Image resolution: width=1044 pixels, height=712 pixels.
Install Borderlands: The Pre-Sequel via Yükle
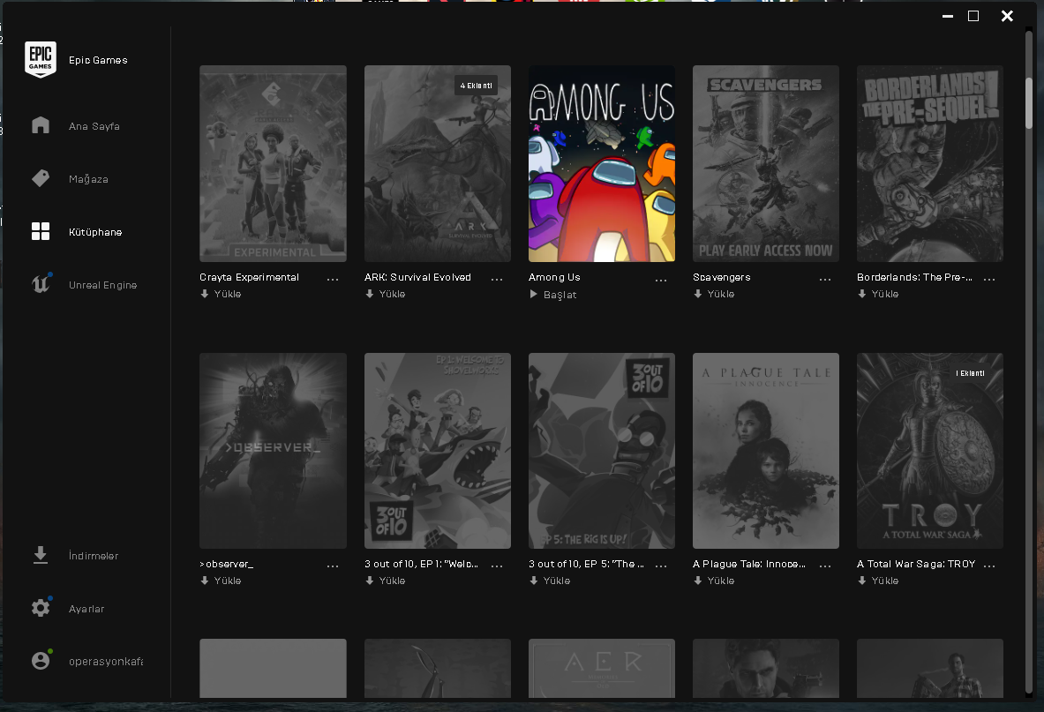(878, 294)
